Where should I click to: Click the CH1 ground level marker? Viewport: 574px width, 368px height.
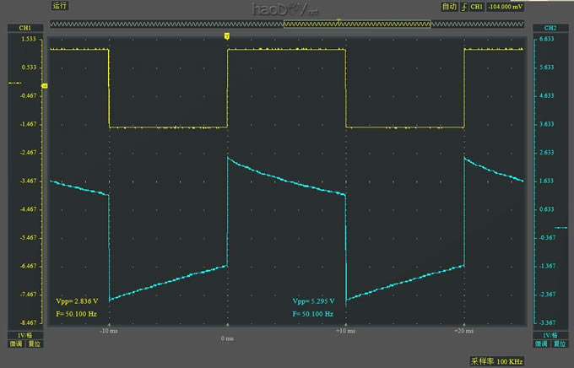[44, 86]
